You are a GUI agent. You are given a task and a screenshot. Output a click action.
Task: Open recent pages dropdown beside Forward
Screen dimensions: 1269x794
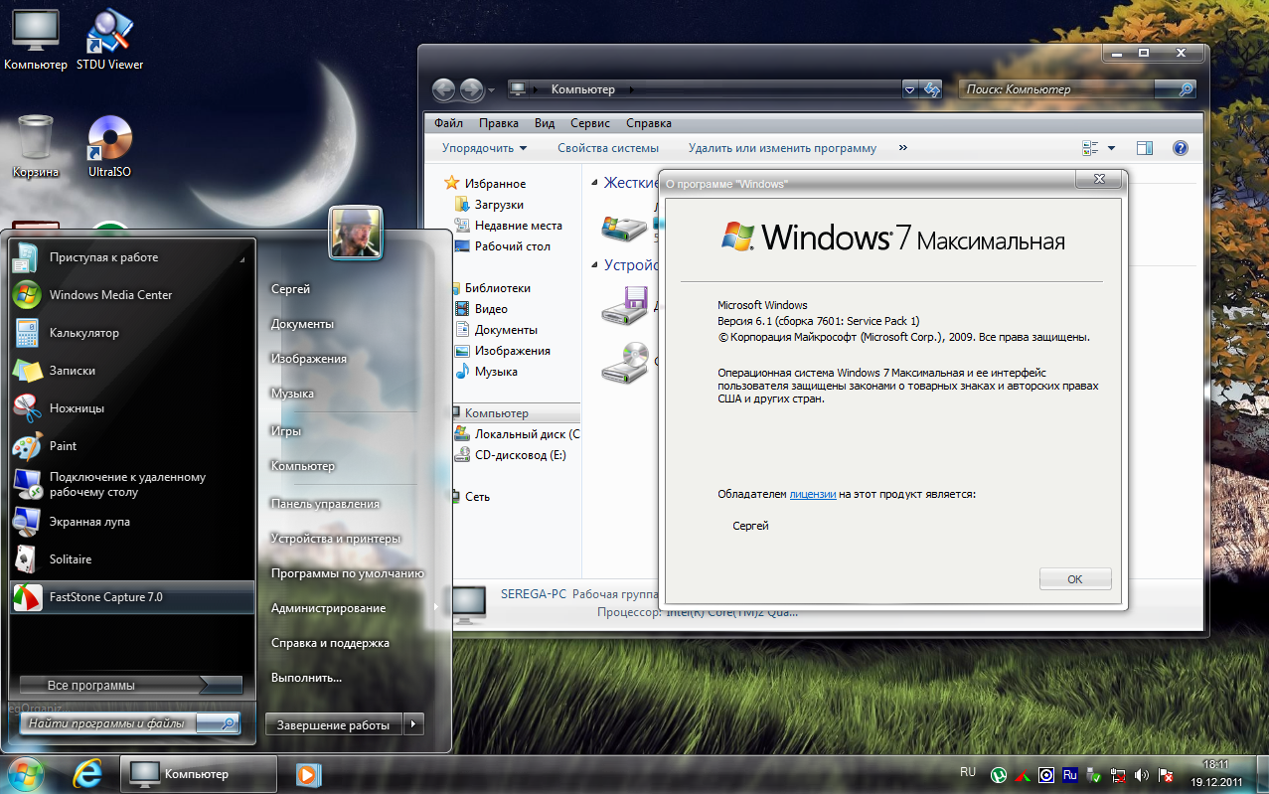click(492, 90)
